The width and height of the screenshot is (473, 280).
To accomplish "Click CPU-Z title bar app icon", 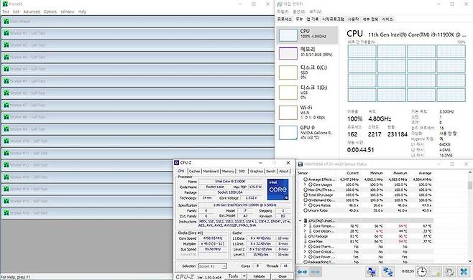I will pos(177,163).
